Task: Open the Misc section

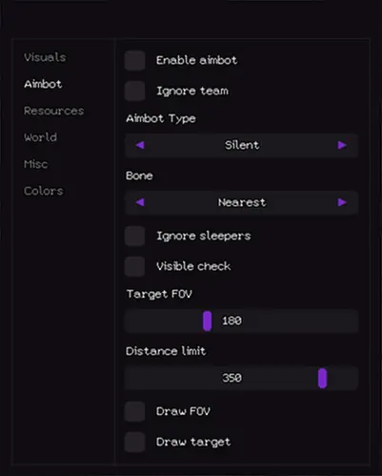Action: 36,164
